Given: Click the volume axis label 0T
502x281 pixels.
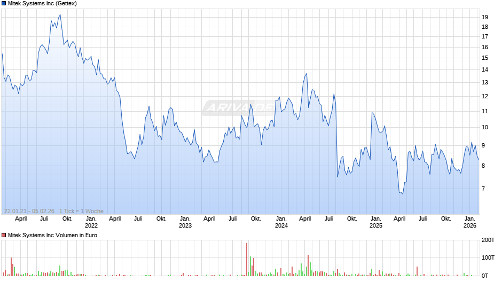Looking at the screenshot, I should [x=485, y=276].
